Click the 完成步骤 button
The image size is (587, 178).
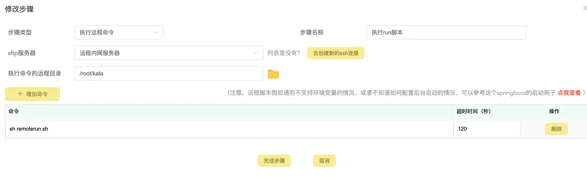[x=274, y=161]
